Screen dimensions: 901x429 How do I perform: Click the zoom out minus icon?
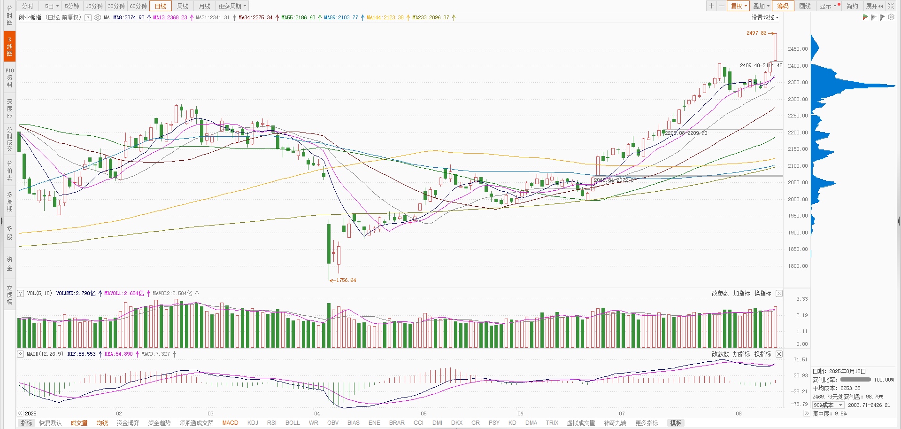(721, 6)
